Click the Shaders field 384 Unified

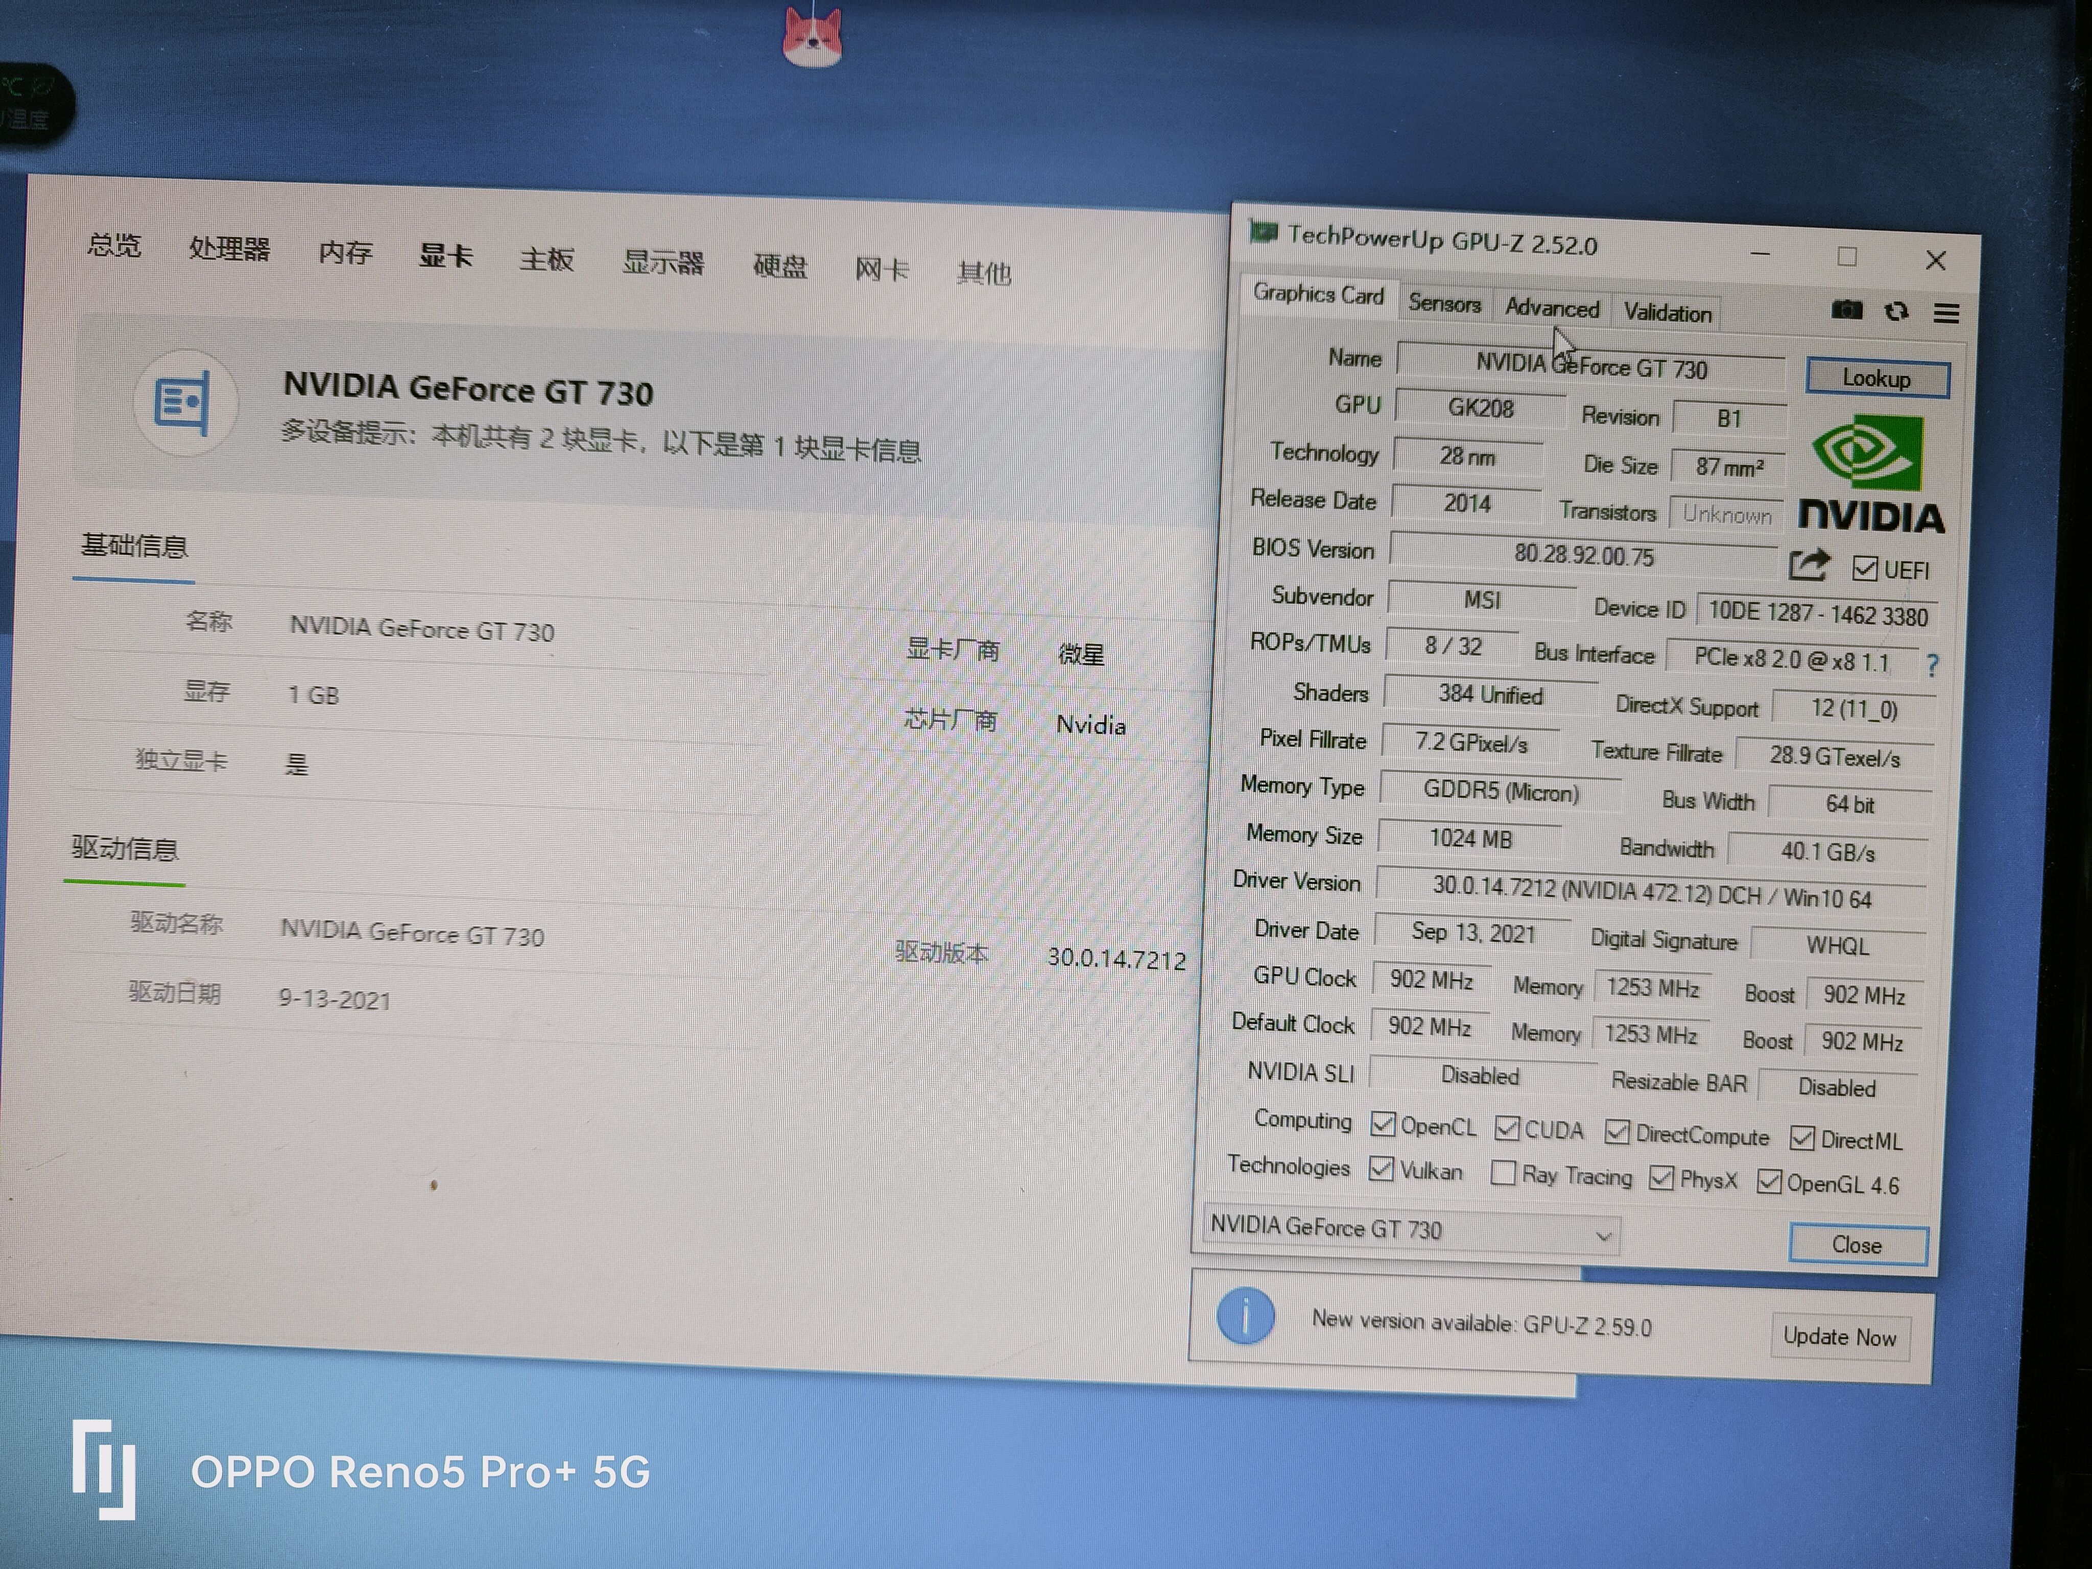pos(1490,695)
